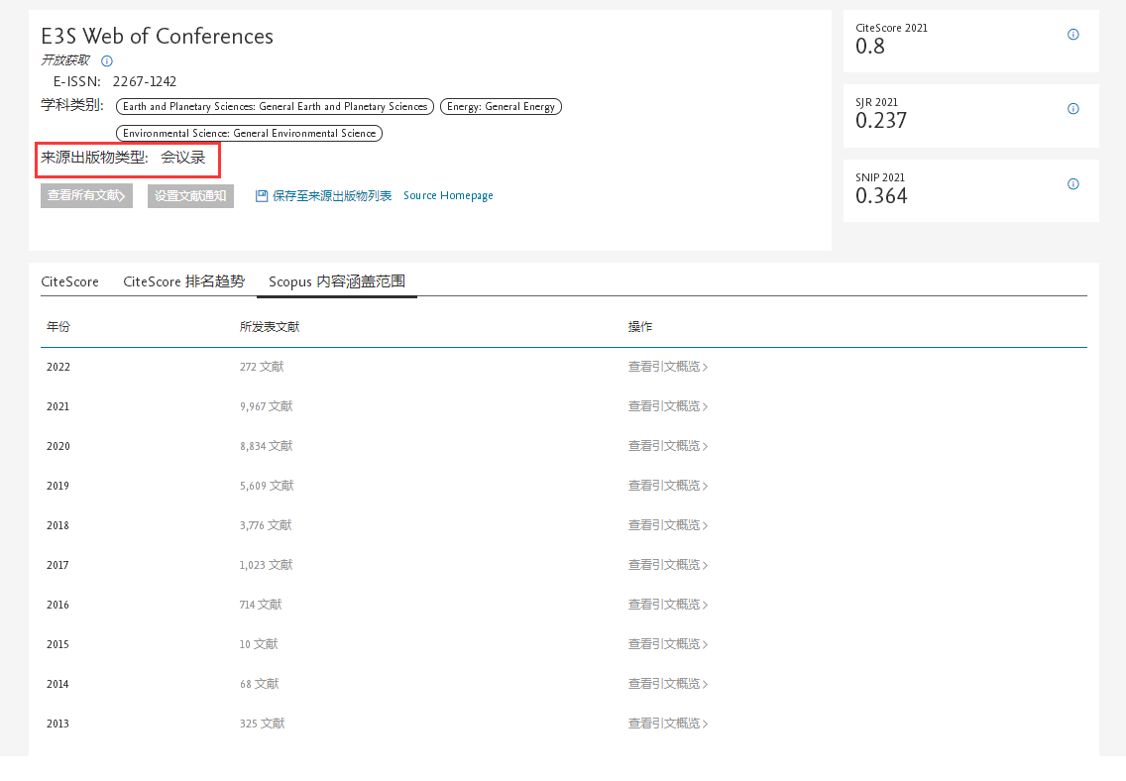
Task: Click the info icon next to 开放获取
Action: point(106,60)
